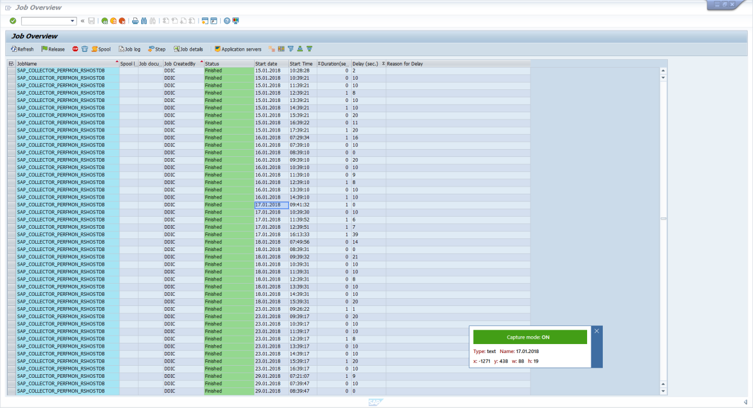Click the create shortcut icon
The height and width of the screenshot is (408, 753).
click(x=214, y=21)
